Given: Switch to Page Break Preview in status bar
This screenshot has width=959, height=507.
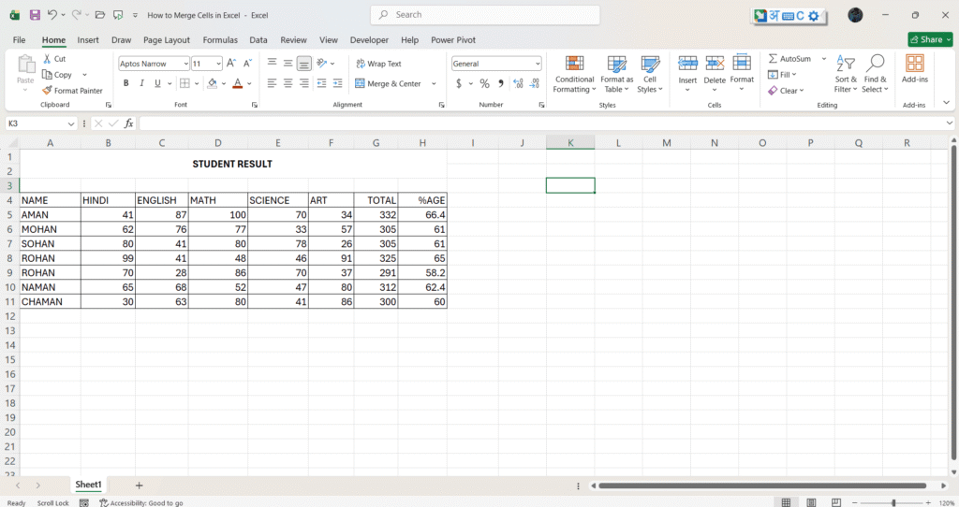Looking at the screenshot, I should coord(836,502).
